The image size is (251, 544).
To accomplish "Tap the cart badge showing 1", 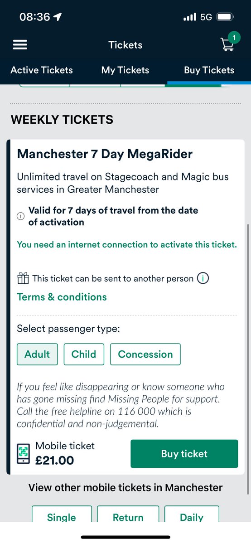I will coord(234,37).
